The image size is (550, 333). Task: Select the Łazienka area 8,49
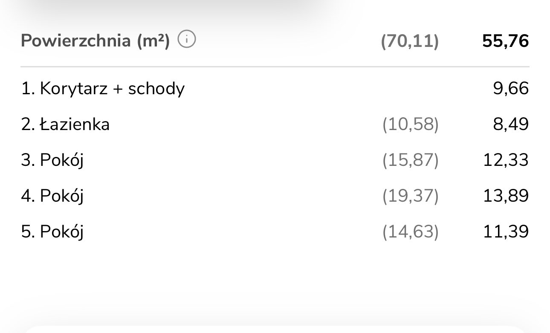pyautogui.click(x=511, y=125)
